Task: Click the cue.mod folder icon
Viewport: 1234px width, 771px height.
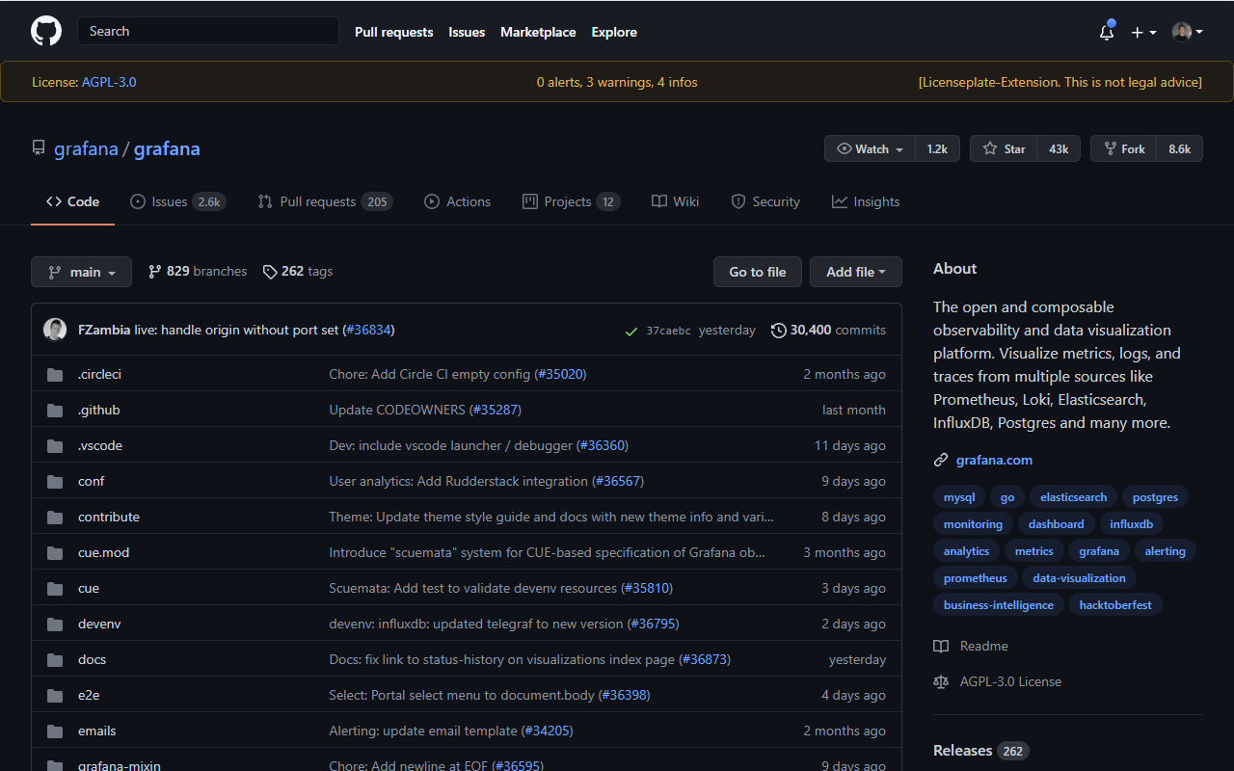Action: pyautogui.click(x=55, y=552)
